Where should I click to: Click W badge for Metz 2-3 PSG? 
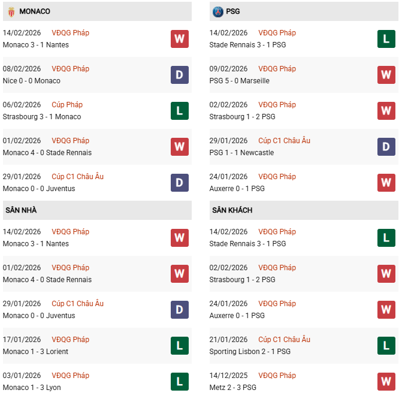(x=386, y=382)
